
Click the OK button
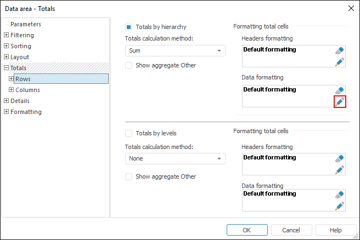[247, 230]
